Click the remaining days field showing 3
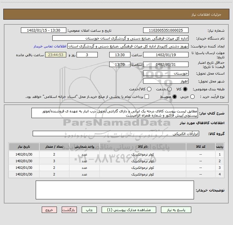This screenshot has width=233, height=225. [x=87, y=55]
